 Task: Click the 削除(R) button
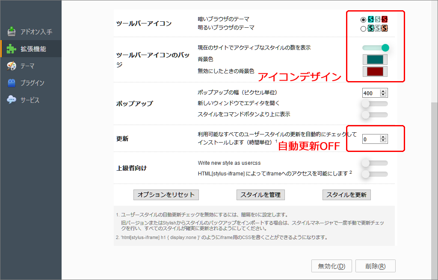(376, 266)
